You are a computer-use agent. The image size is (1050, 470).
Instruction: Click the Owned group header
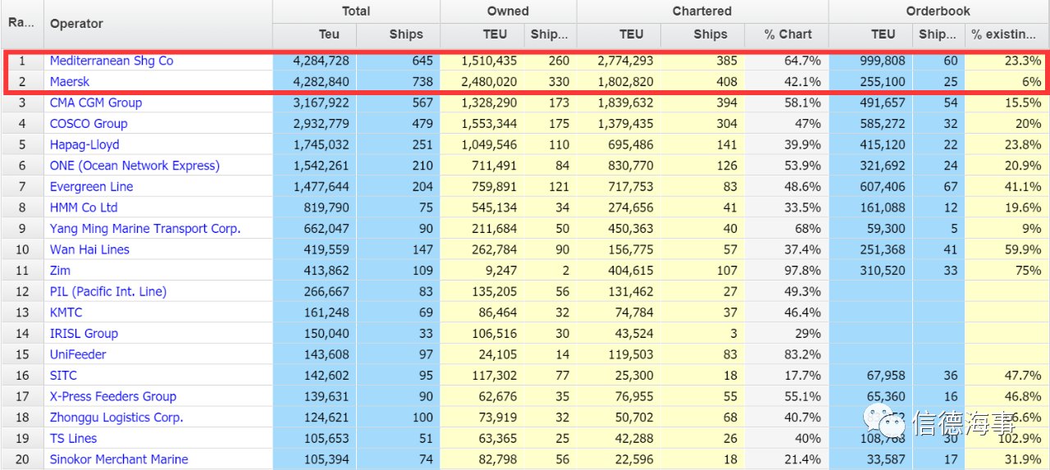coord(509,11)
